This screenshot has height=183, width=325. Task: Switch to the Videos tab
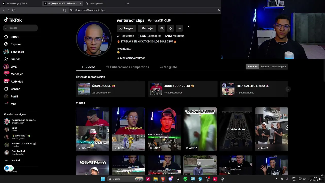88,67
